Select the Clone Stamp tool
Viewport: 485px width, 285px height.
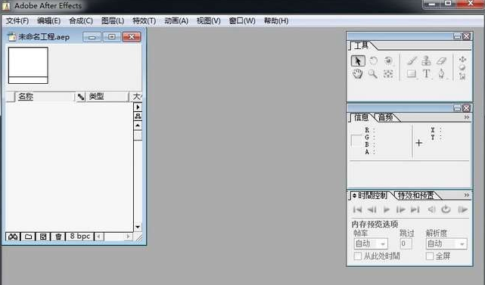[x=426, y=60]
